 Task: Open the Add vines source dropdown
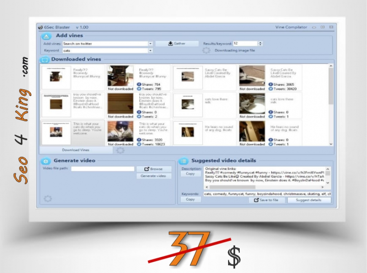[x=150, y=44]
